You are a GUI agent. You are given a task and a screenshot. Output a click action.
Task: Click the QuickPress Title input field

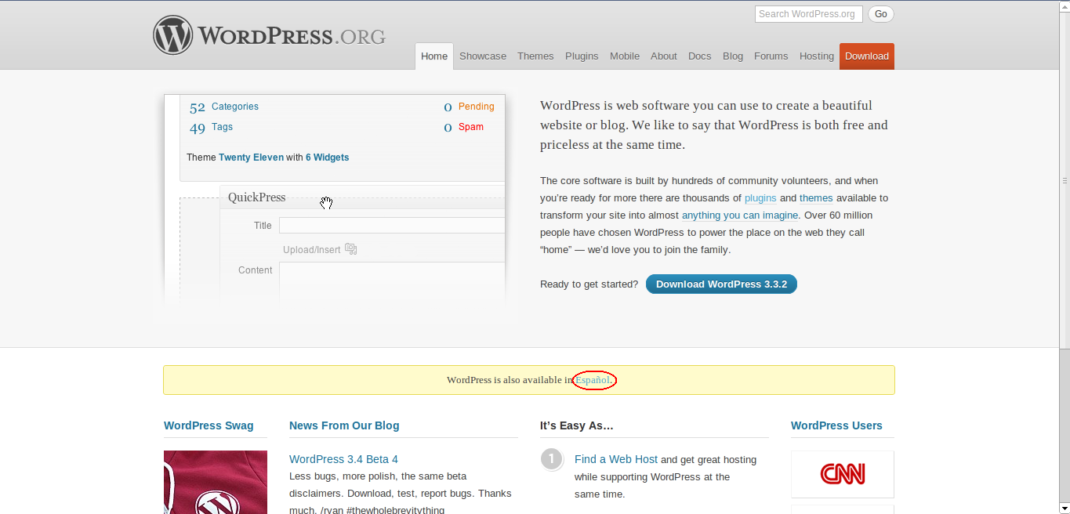(x=392, y=226)
